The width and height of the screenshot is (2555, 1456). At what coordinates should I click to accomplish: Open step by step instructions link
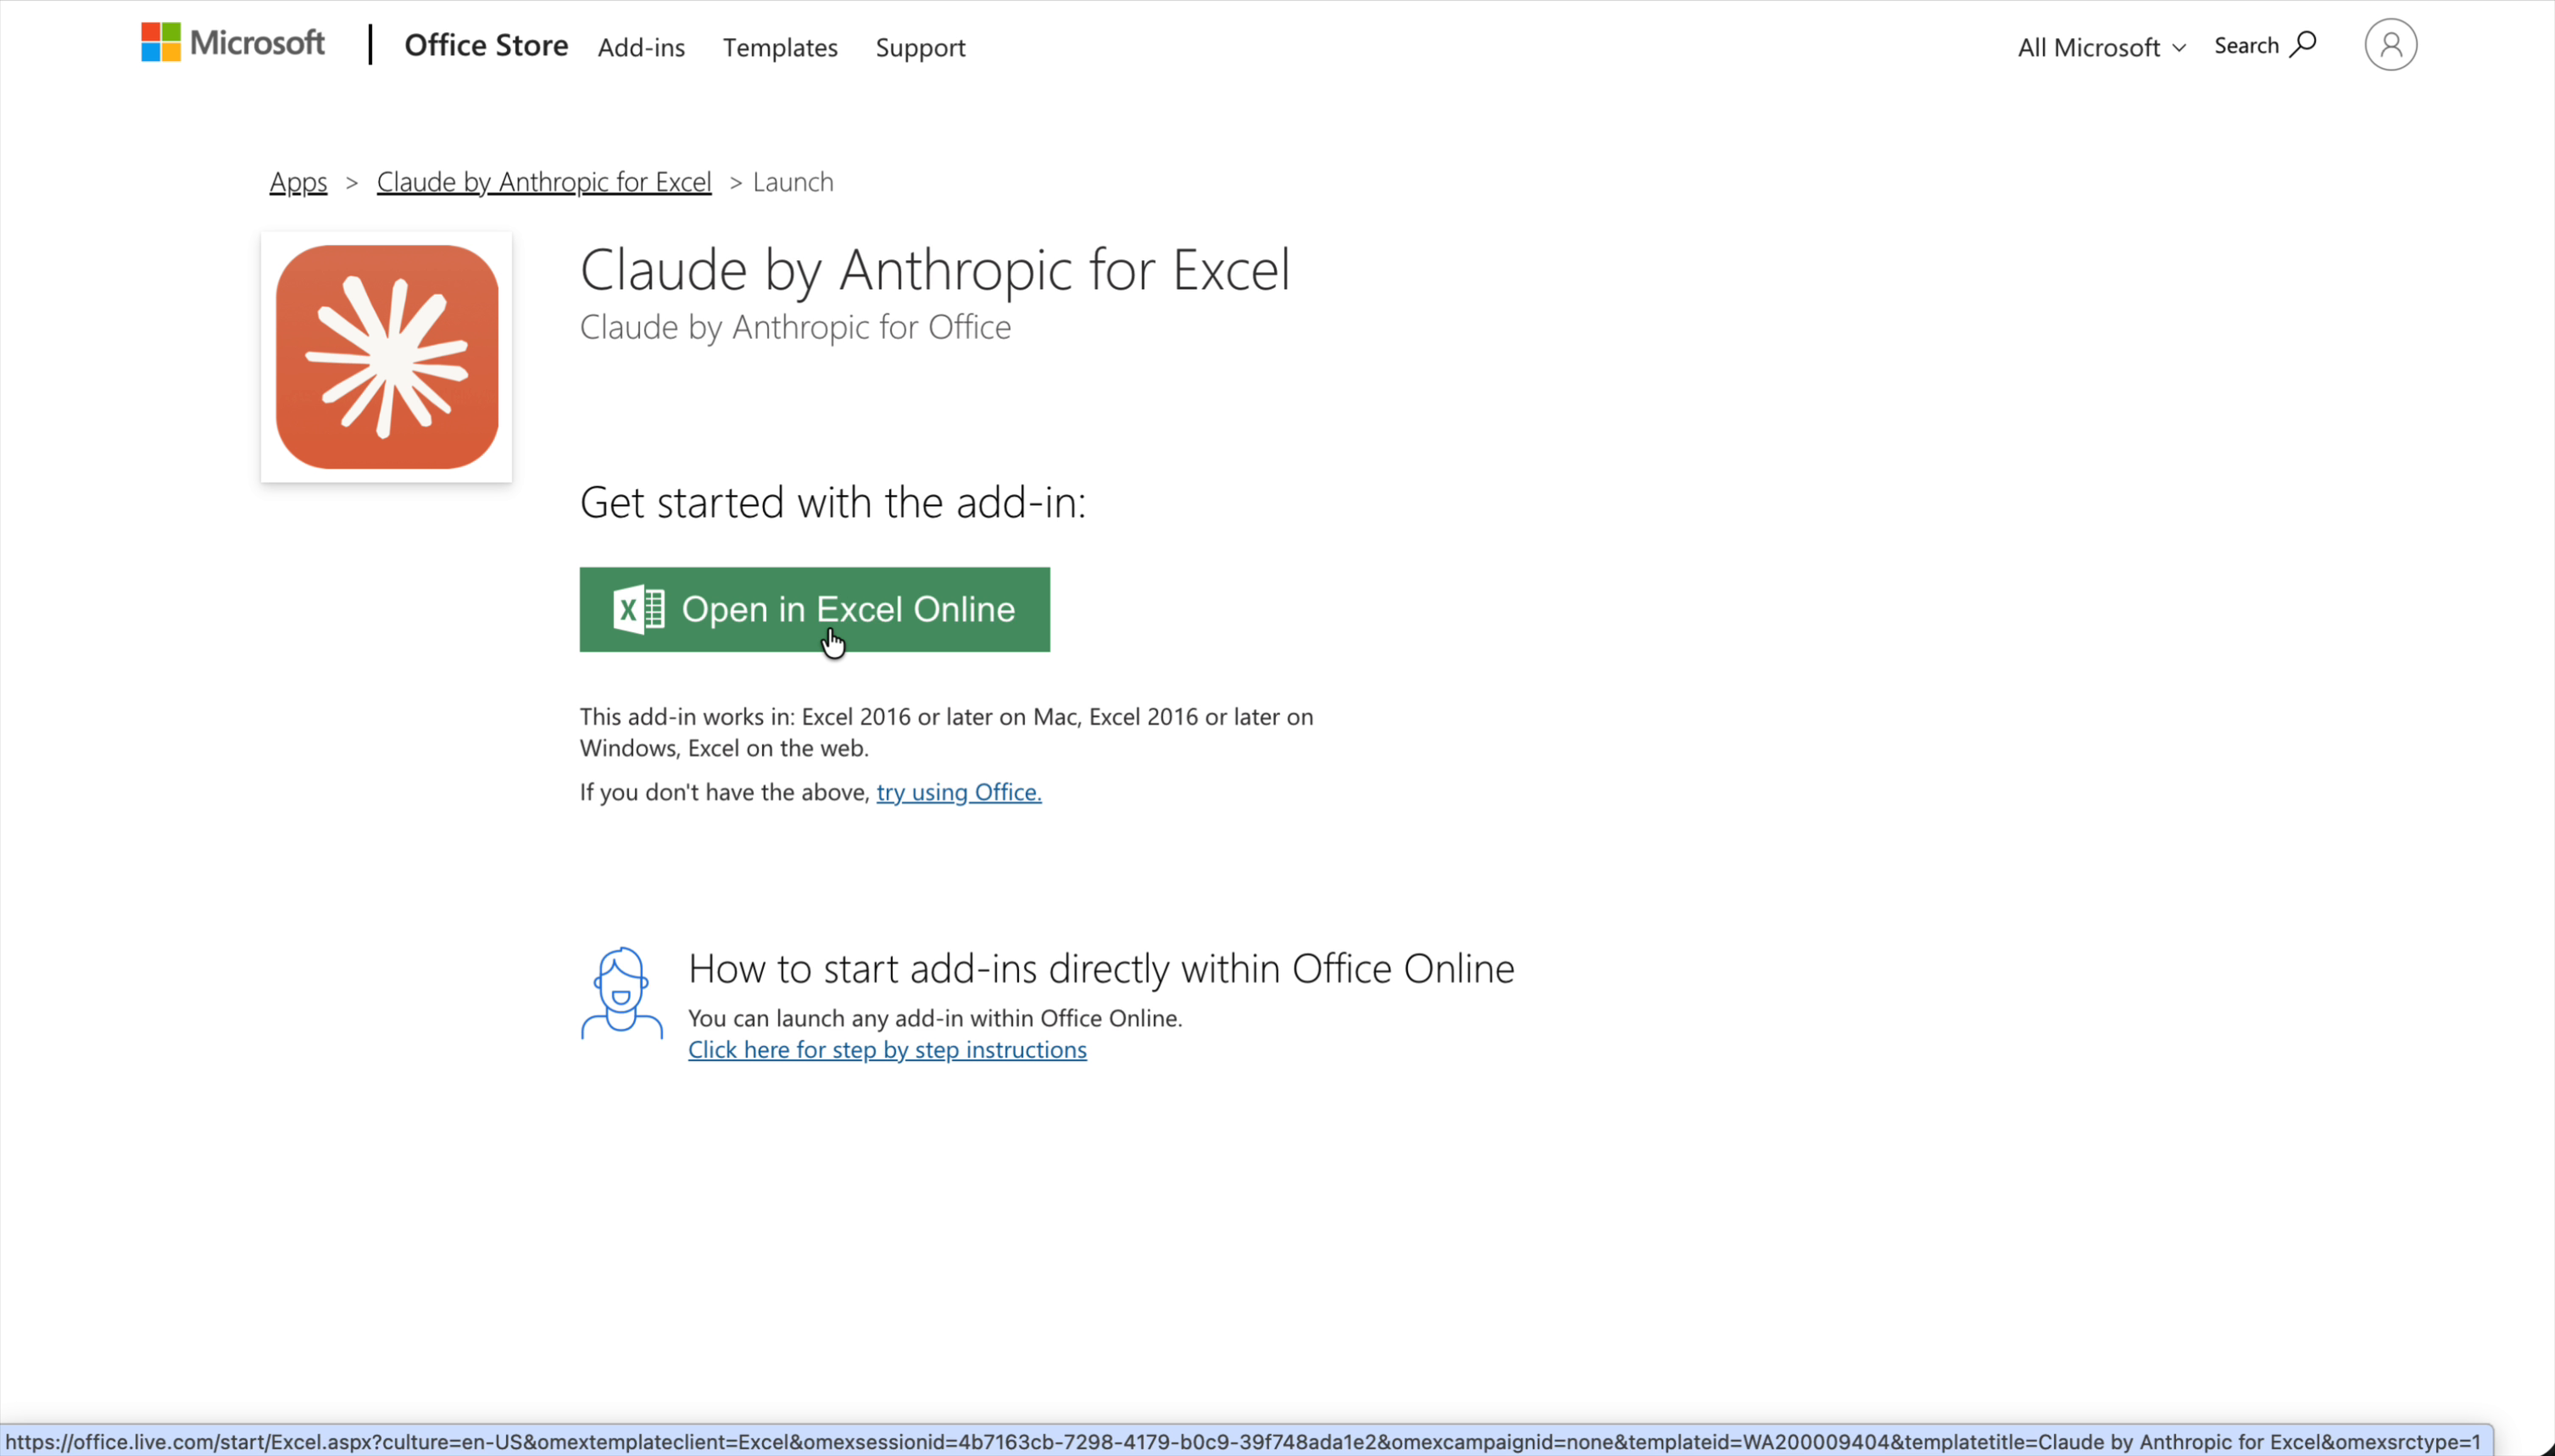point(886,1049)
